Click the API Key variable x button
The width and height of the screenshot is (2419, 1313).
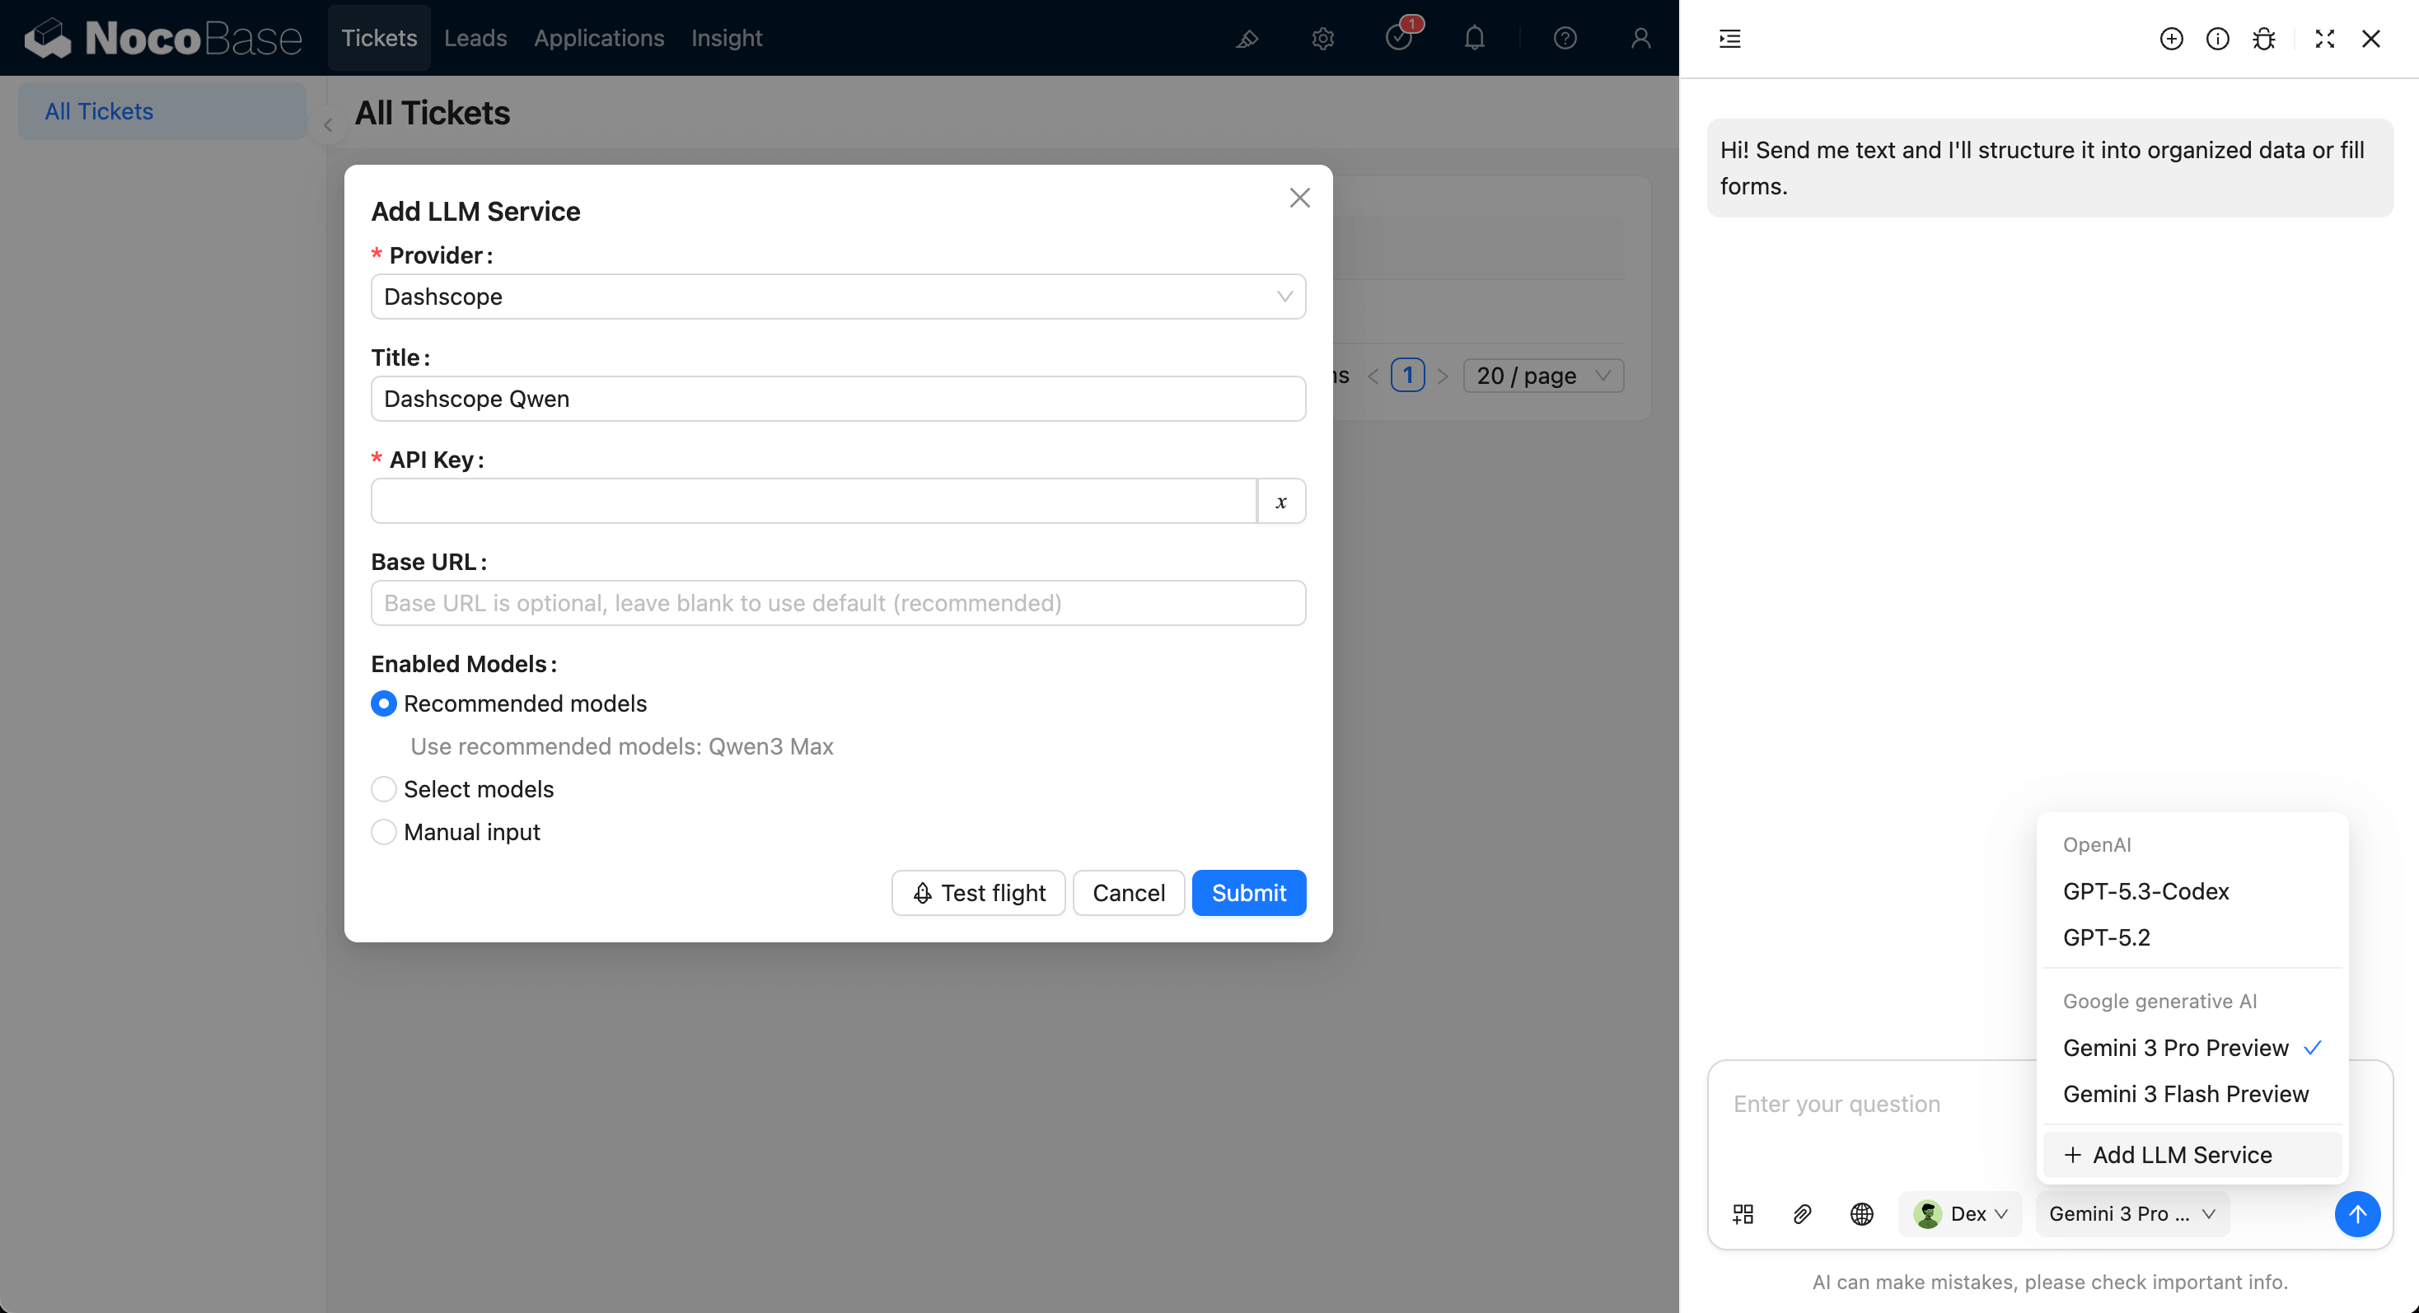[1281, 501]
